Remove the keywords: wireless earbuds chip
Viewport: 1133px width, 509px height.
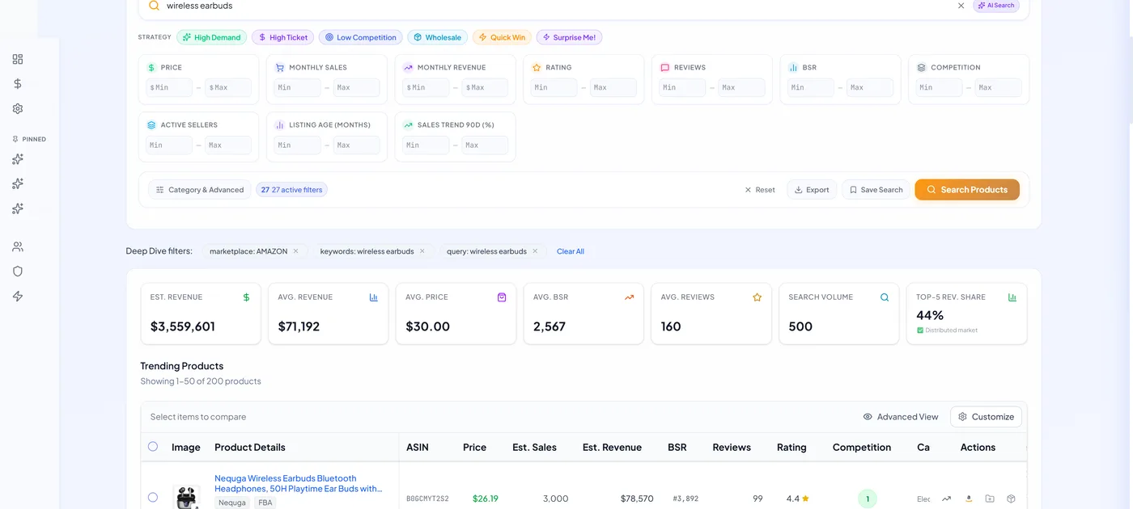(422, 251)
